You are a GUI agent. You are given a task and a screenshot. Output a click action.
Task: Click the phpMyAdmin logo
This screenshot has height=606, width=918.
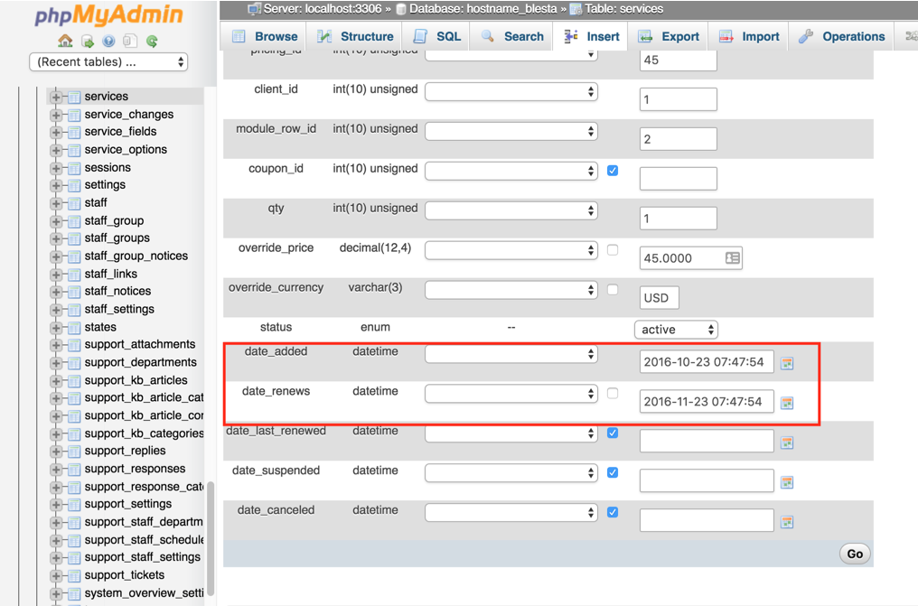[109, 15]
